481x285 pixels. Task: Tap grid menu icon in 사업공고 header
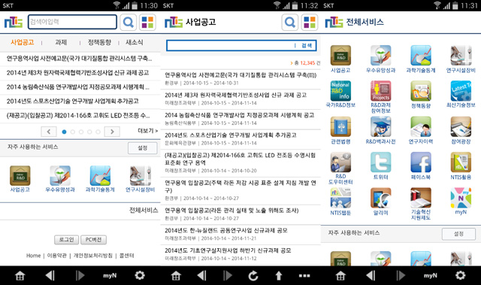[309, 22]
